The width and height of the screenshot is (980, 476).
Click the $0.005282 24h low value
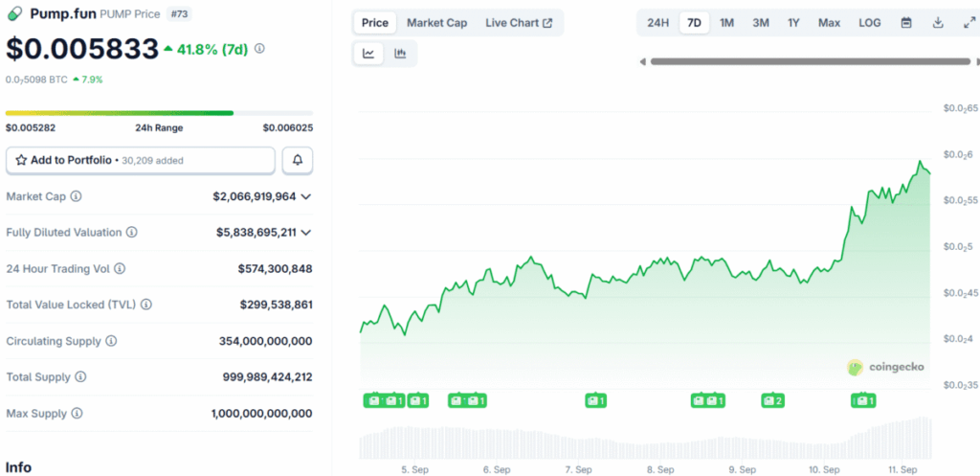click(x=30, y=128)
